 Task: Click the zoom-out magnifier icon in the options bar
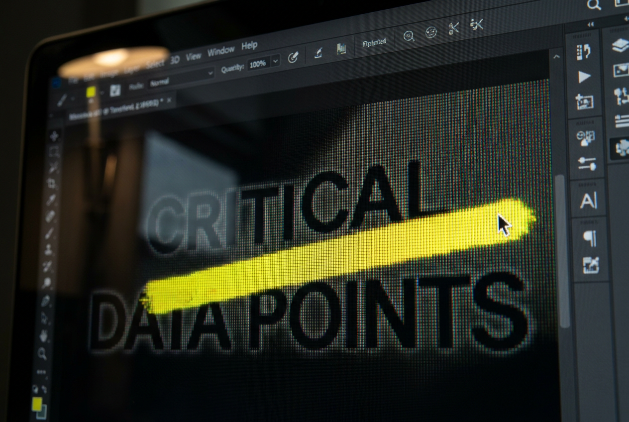pos(409,36)
